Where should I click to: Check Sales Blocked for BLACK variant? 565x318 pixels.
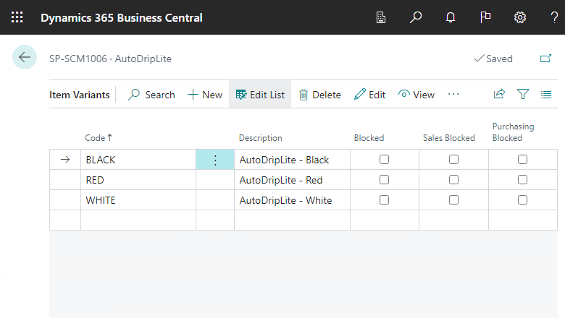(453, 159)
